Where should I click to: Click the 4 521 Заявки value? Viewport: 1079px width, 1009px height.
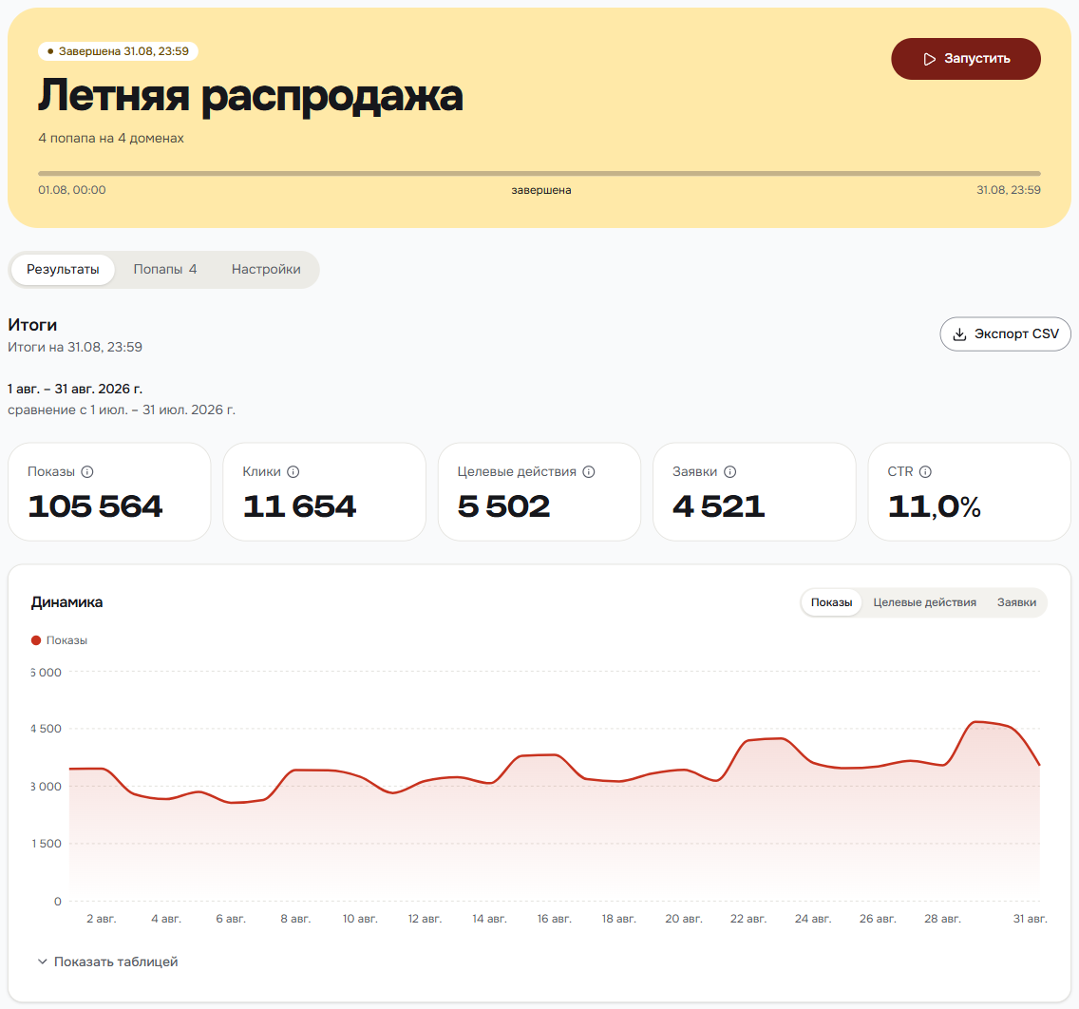tap(718, 506)
